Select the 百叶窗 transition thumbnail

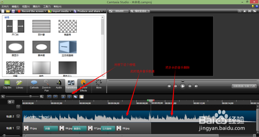pos(41,26)
